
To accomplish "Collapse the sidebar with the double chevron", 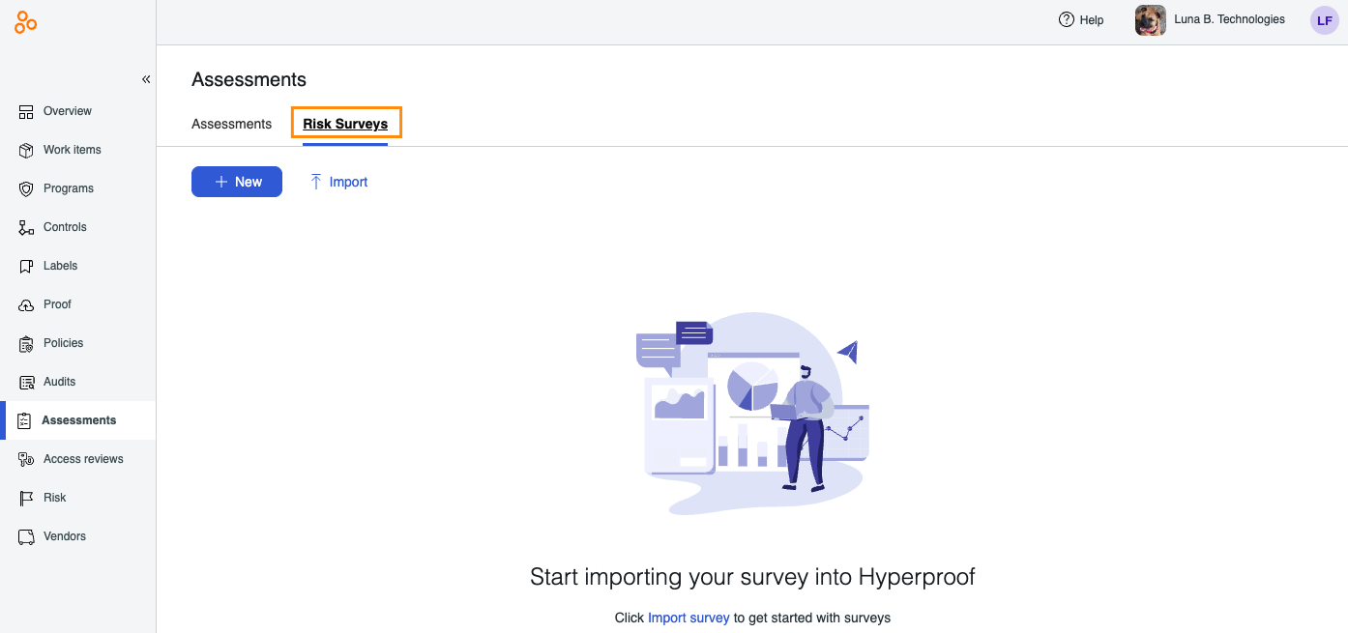I will point(146,79).
